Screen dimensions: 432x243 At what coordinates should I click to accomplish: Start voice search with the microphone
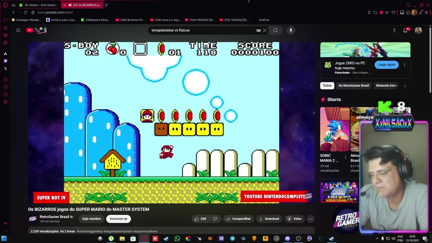pos(291,30)
